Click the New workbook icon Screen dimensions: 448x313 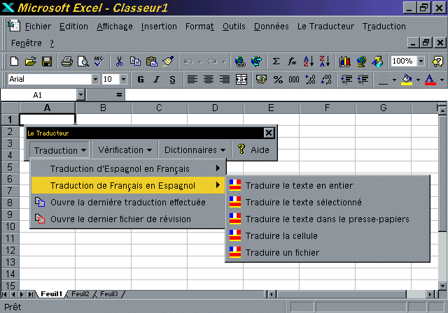14,61
